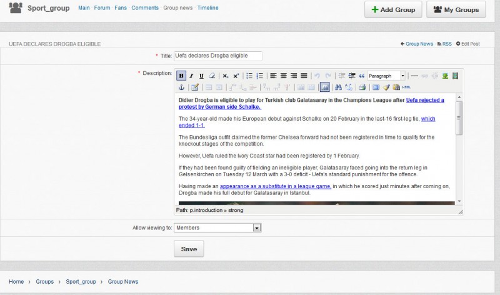Open the Comments tab
The height and width of the screenshot is (295, 500).
pyautogui.click(x=145, y=7)
